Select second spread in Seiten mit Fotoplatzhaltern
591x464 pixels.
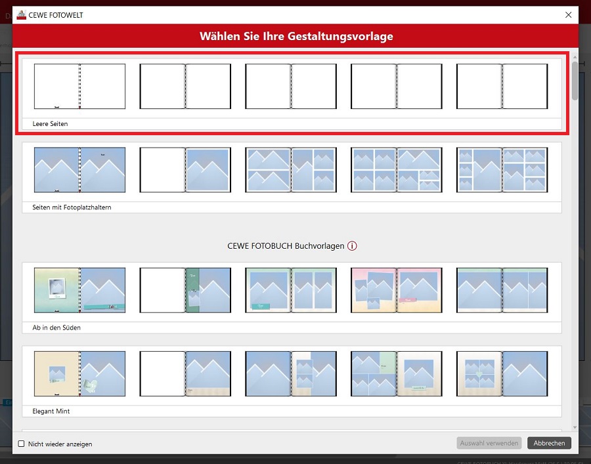185,170
